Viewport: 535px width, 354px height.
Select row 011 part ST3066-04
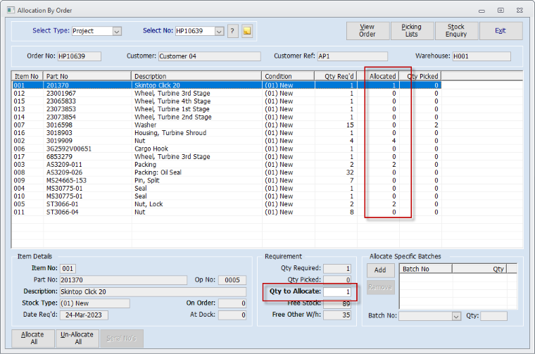[227, 212]
